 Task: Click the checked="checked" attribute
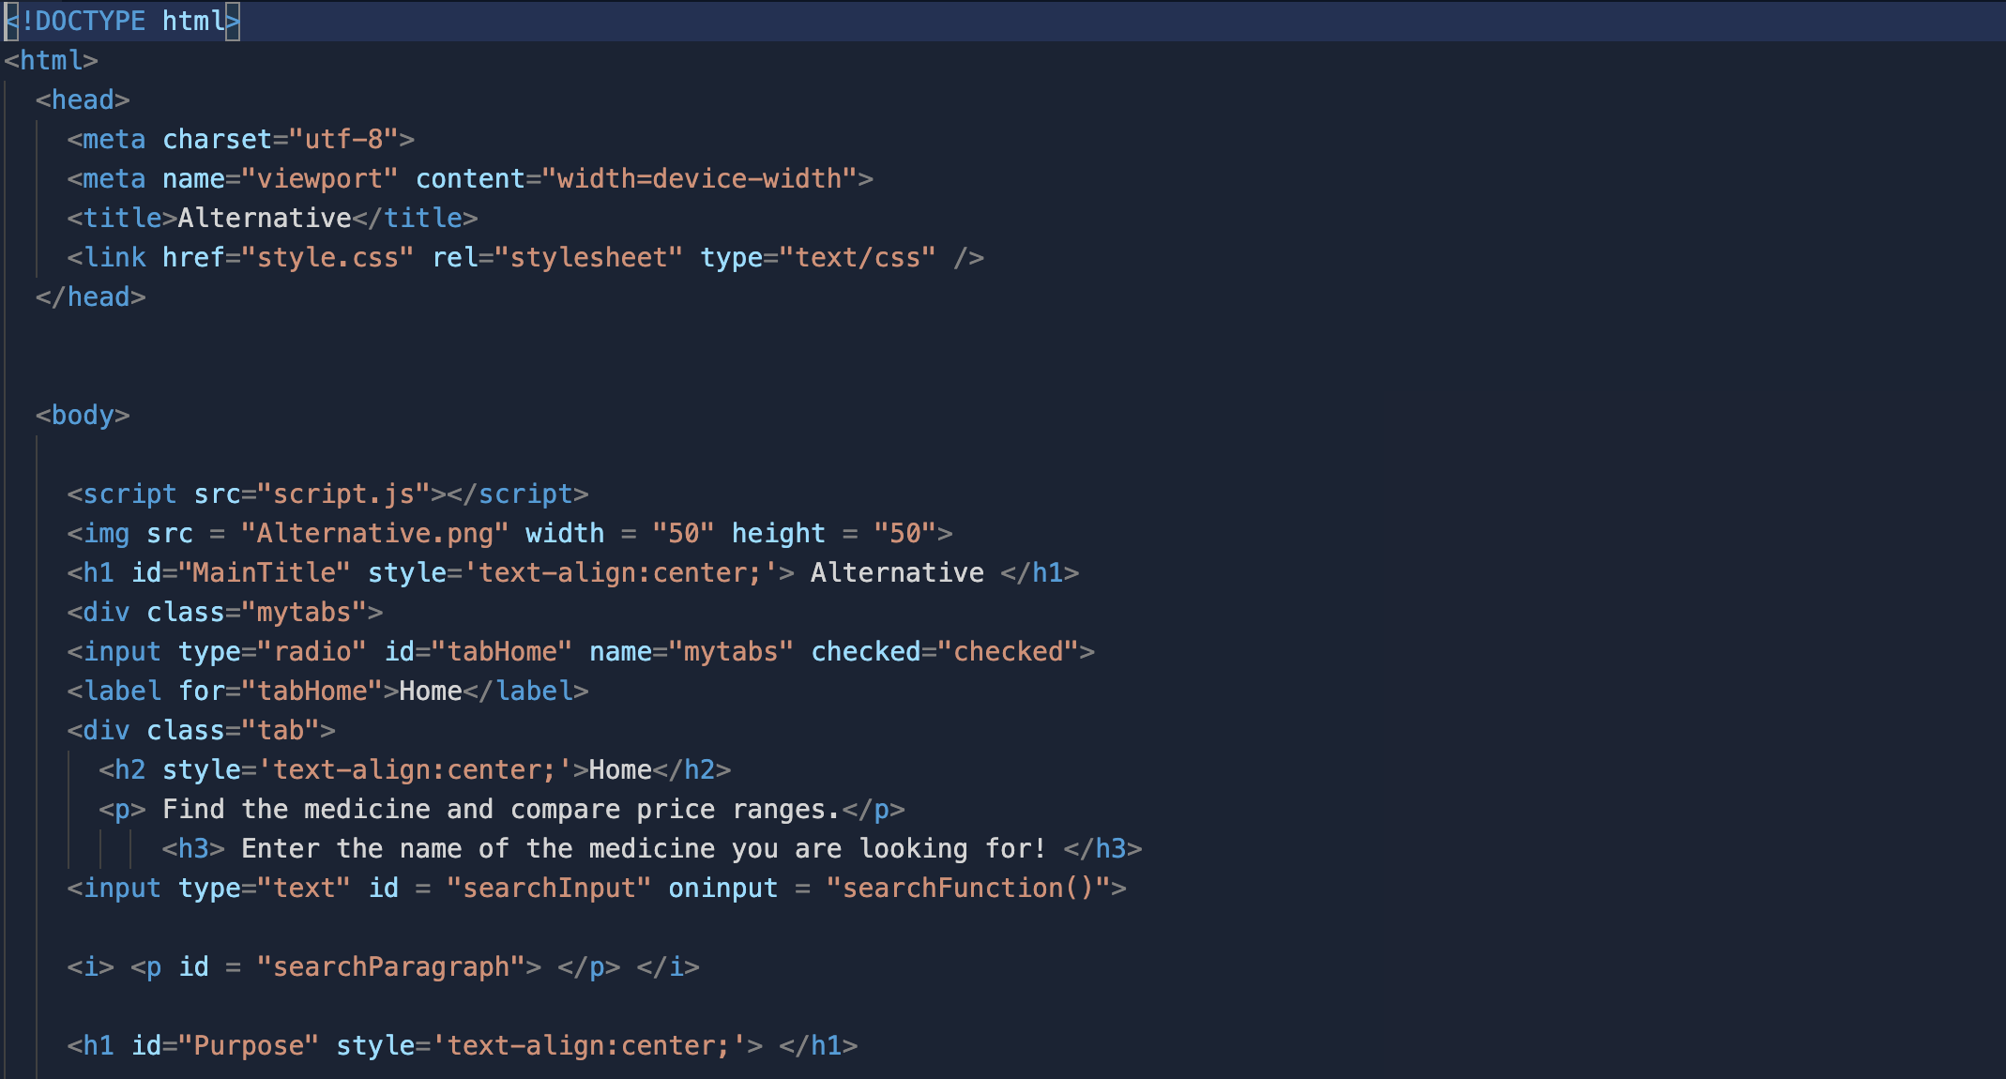944,651
